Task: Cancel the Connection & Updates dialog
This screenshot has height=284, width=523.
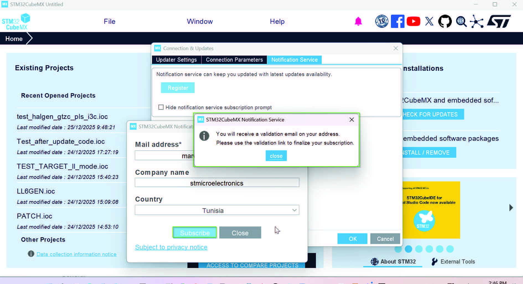Action: (385, 239)
